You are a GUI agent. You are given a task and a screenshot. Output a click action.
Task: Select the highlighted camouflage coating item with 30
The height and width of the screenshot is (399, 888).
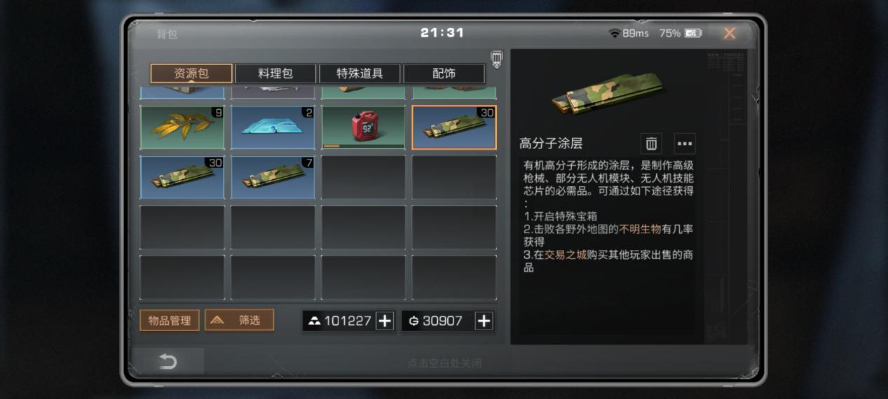click(x=454, y=127)
